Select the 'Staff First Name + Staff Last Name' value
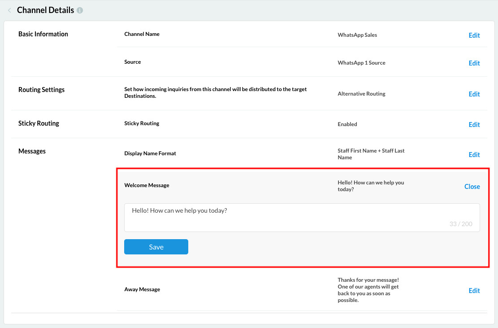Image resolution: width=498 pixels, height=328 pixels. (371, 154)
